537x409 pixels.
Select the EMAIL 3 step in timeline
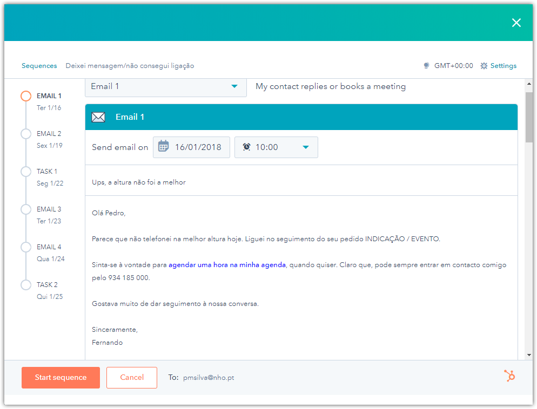click(26, 209)
